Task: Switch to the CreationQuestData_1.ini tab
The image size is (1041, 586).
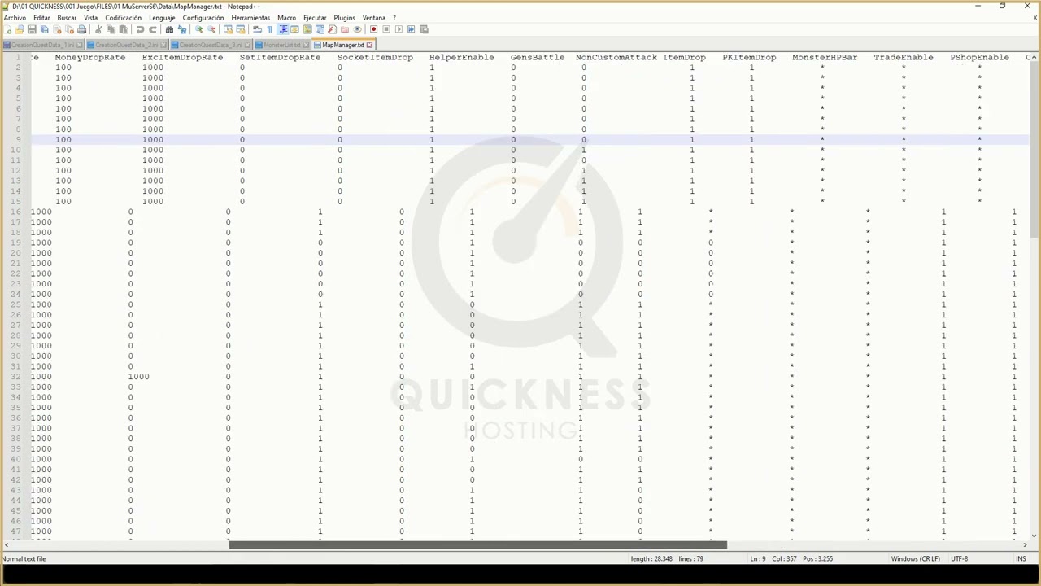Action: [42, 45]
